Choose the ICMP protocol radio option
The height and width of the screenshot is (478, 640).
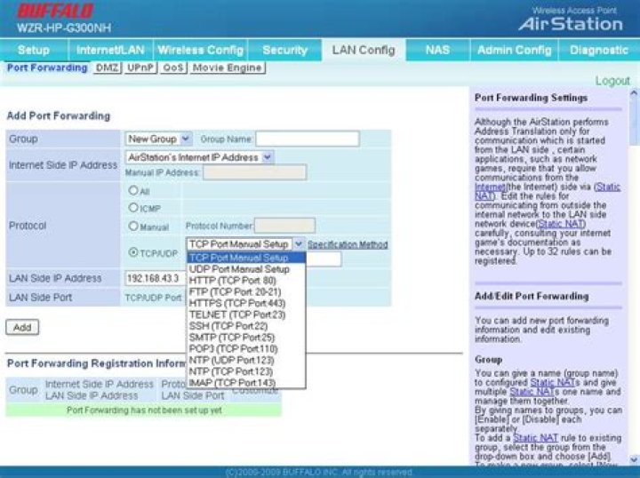[x=133, y=208]
